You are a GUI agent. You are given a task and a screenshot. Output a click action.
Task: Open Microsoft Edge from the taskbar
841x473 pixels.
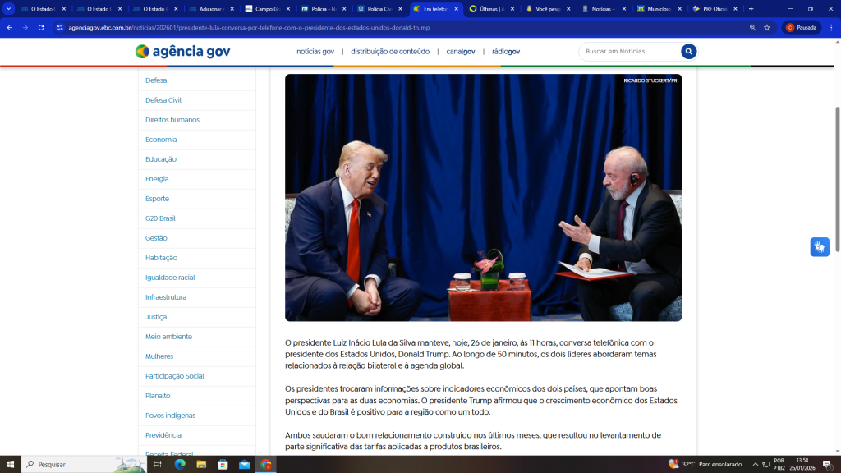click(x=180, y=464)
